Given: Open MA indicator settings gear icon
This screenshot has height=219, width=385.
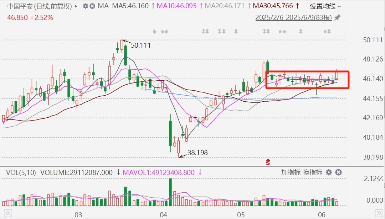Looking at the screenshot, I should click(85, 6).
